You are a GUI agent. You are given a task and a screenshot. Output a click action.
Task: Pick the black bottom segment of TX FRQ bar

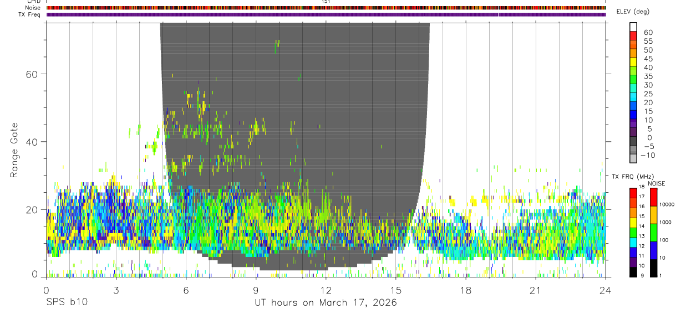coord(633,272)
